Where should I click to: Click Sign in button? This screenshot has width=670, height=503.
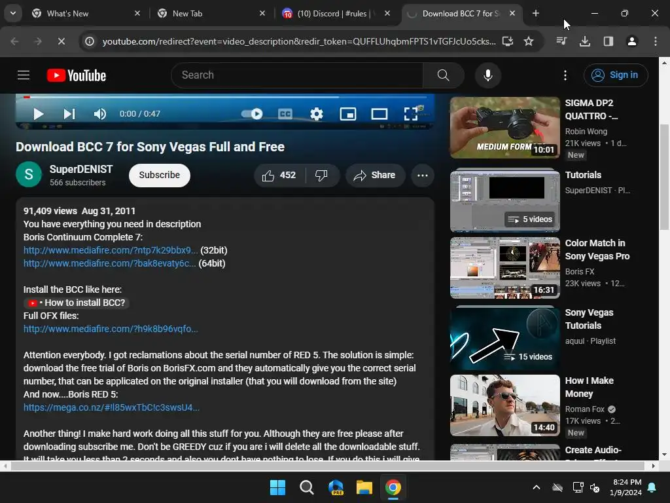point(615,75)
